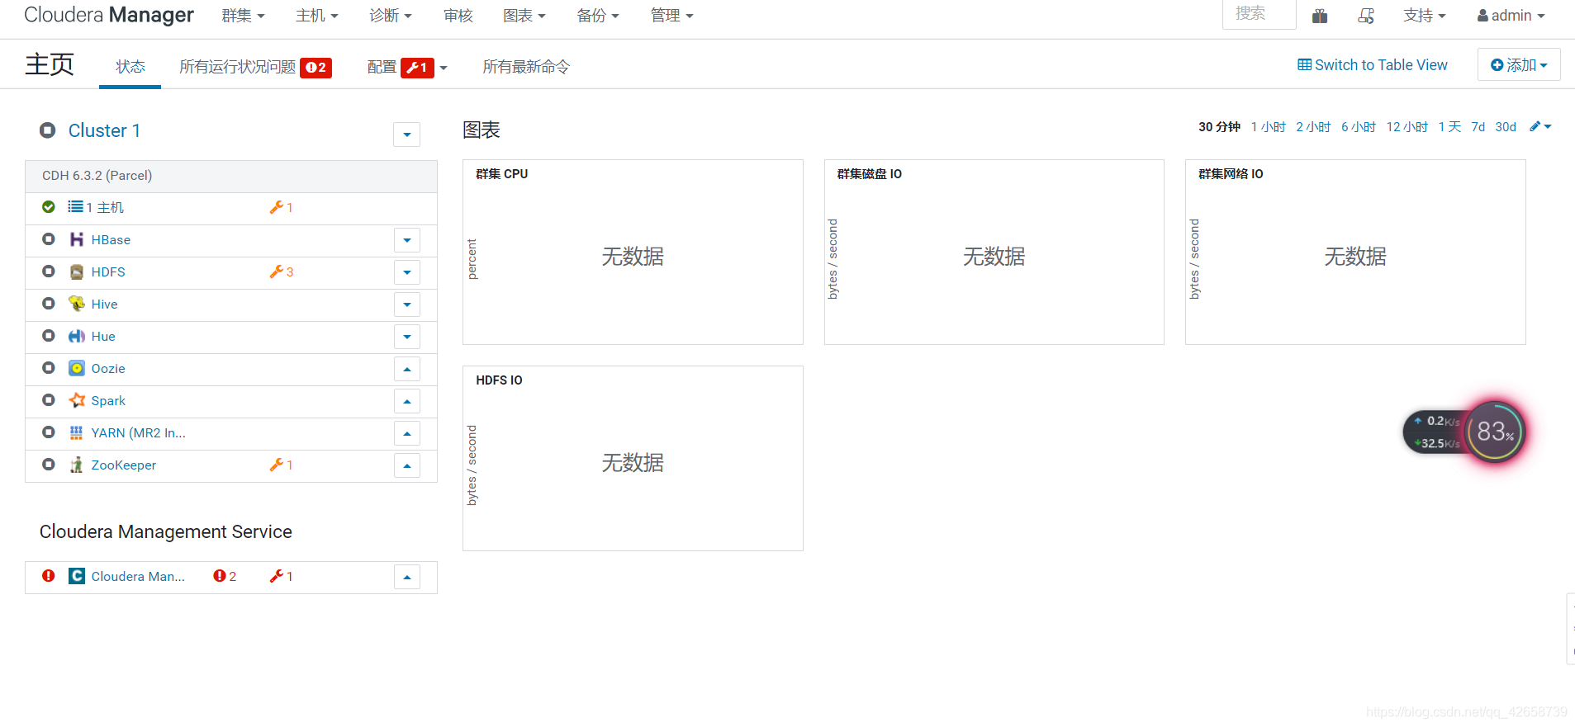1575x727 pixels.
Task: Open the YARN actions dropdown
Action: pos(406,433)
